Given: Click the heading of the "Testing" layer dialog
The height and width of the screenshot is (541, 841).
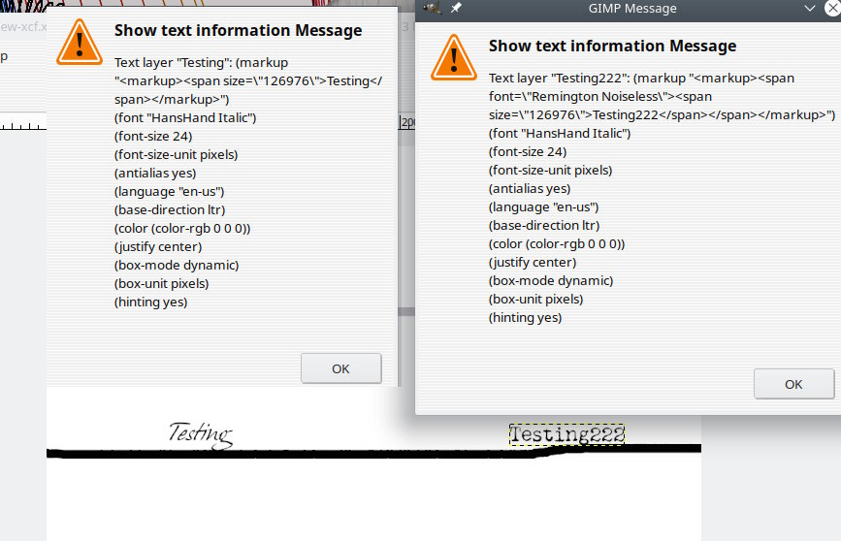Looking at the screenshot, I should coord(239,31).
